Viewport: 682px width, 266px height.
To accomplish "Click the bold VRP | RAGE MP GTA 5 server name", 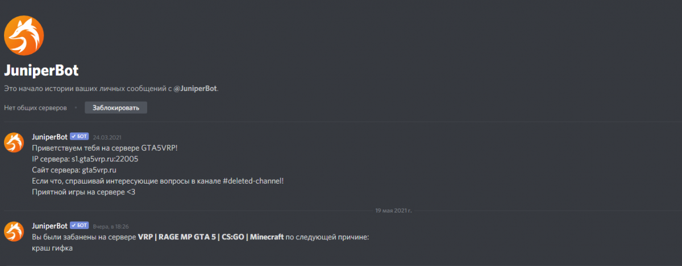I will 211,237.
